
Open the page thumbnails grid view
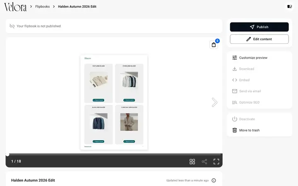[x=192, y=162]
